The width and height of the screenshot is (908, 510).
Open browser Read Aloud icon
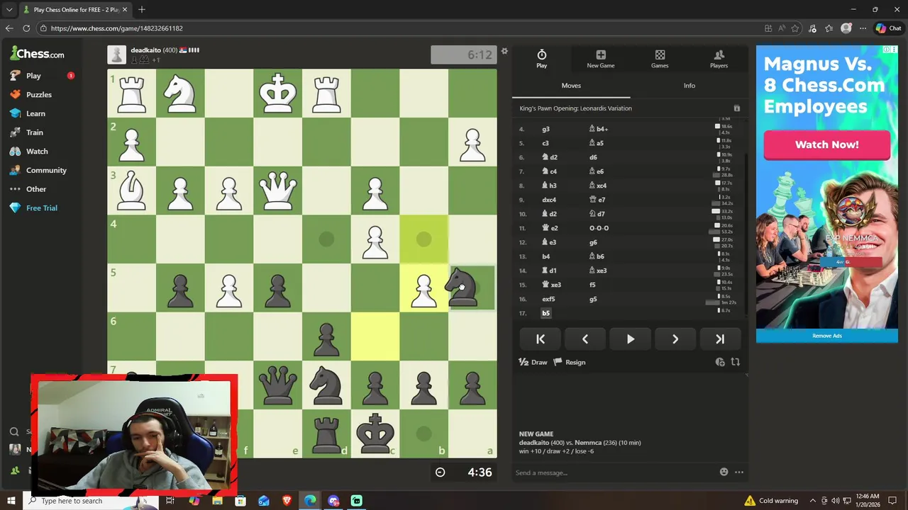782,28
